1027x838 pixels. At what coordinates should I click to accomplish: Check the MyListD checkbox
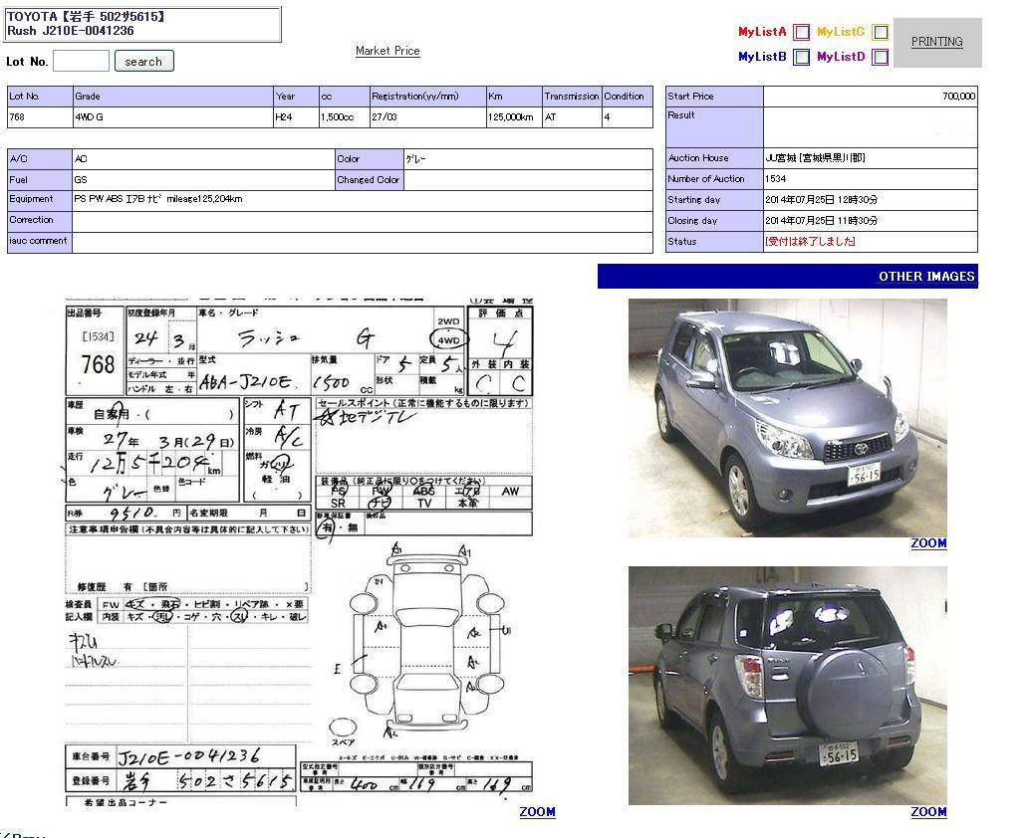click(880, 57)
